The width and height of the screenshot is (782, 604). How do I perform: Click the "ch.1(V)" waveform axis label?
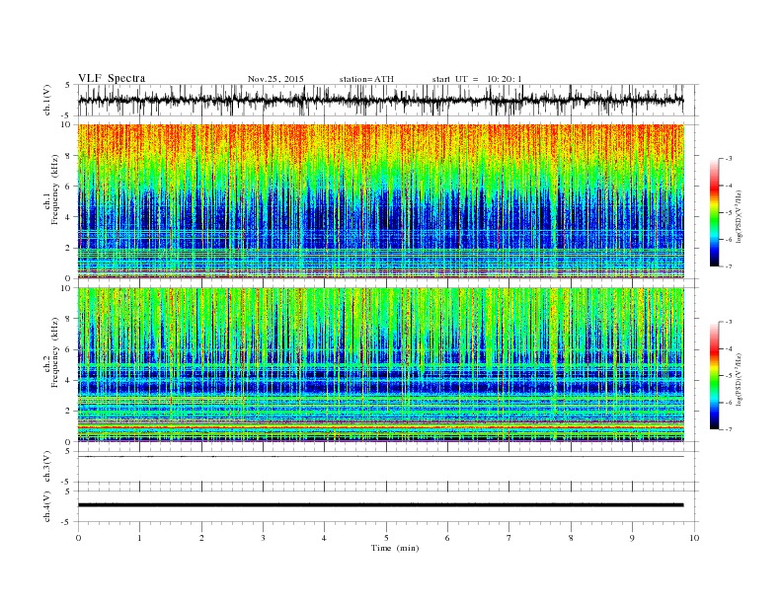[47, 100]
